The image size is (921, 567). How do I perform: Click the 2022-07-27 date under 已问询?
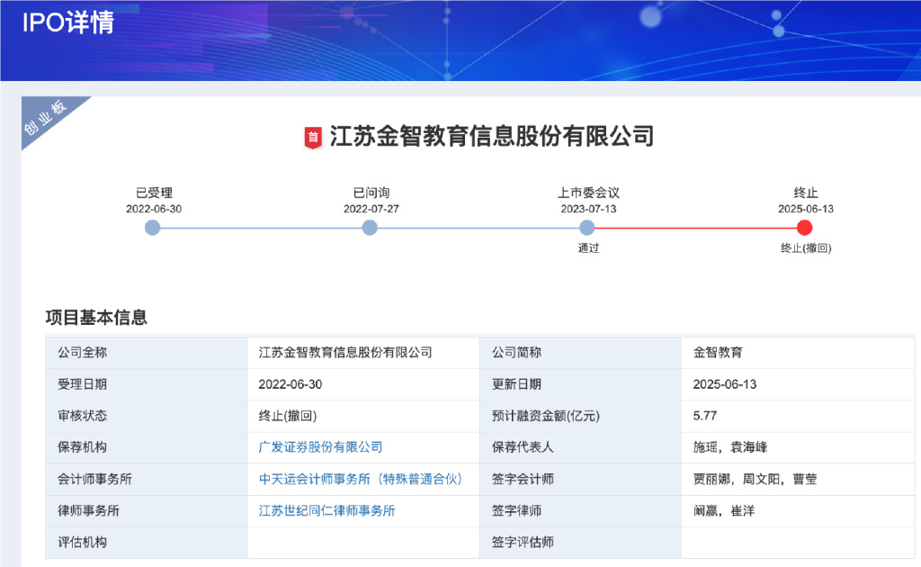371,209
